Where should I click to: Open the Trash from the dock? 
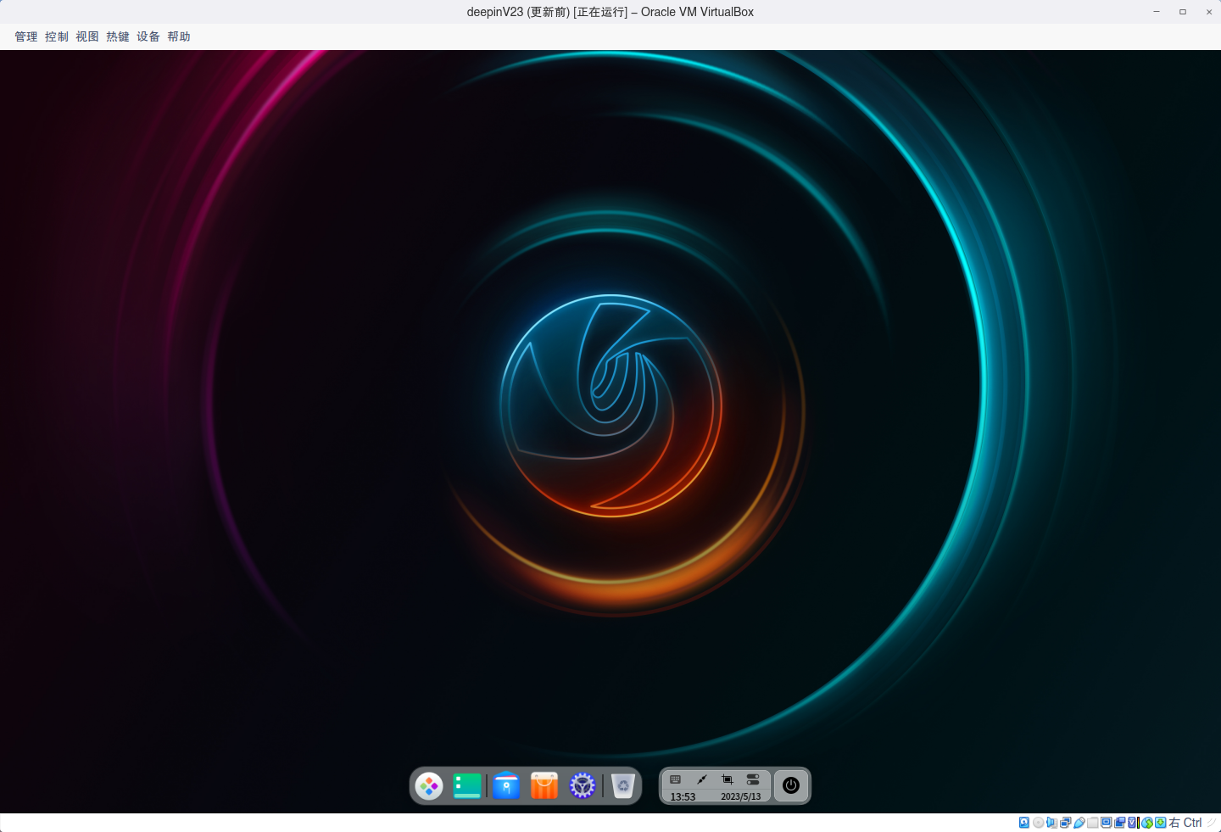point(624,785)
